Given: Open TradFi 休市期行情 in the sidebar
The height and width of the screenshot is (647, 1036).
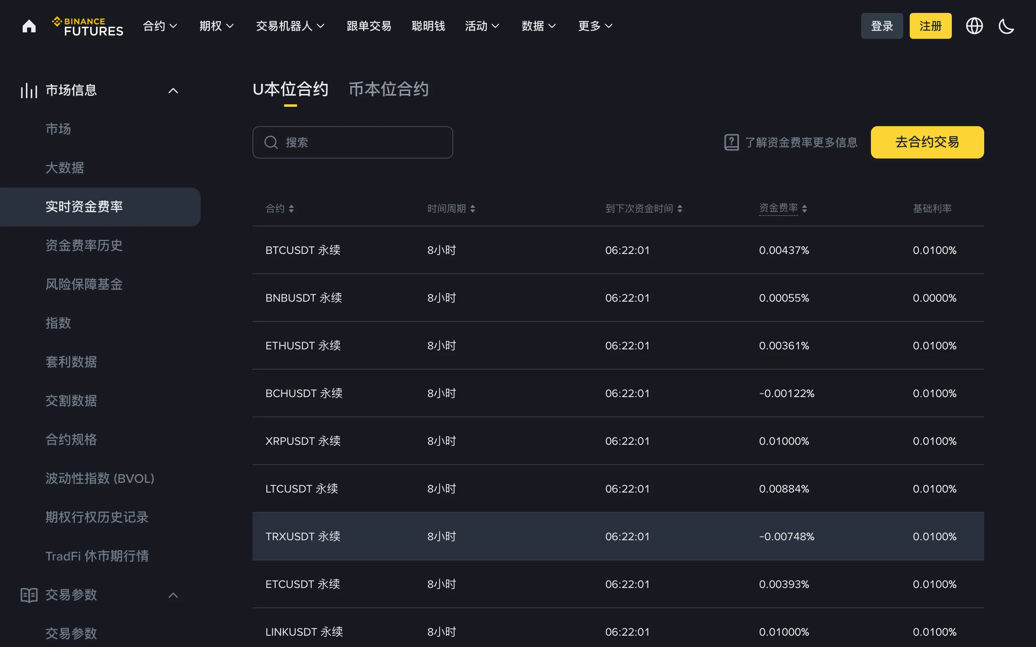Looking at the screenshot, I should coord(97,556).
